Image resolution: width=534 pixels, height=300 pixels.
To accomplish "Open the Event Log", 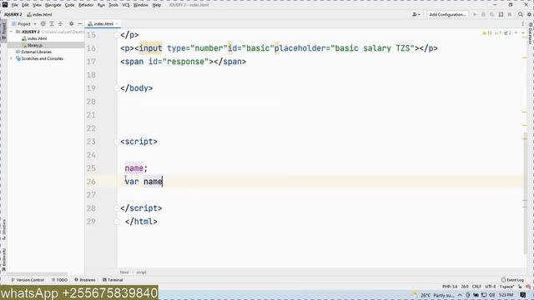I will click(x=512, y=280).
